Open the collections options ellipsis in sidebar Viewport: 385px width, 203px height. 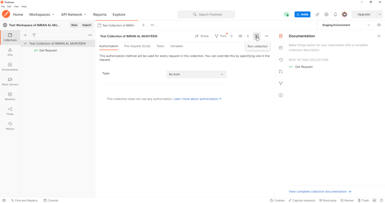point(90,35)
